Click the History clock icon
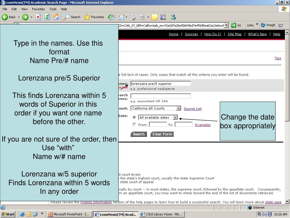 click(111, 17)
